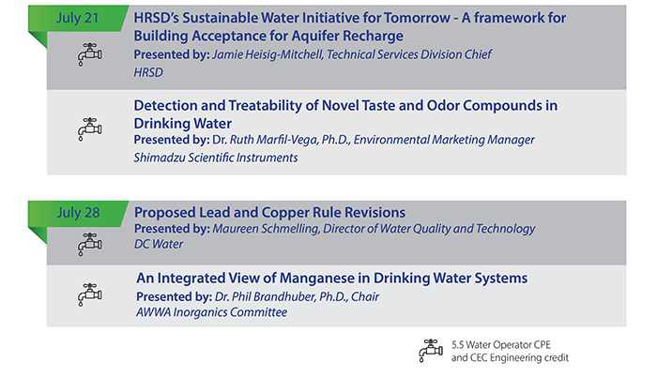This screenshot has width=657, height=392.
Task: Click the faucet icon beside Manganese session
Action: [88, 294]
